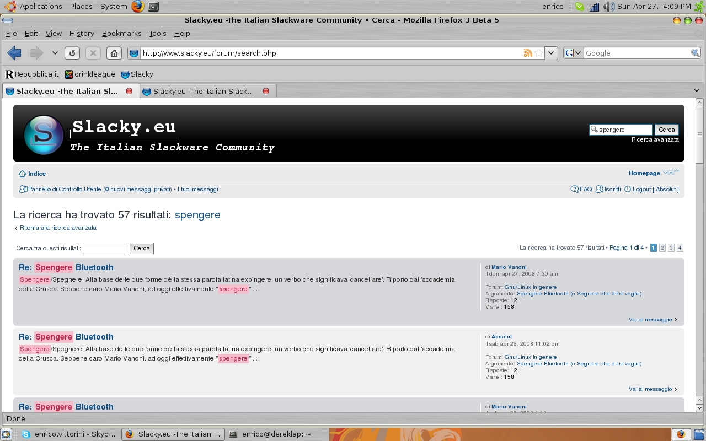Open the File menu
Image resolution: width=706 pixels, height=441 pixels.
(x=11, y=33)
